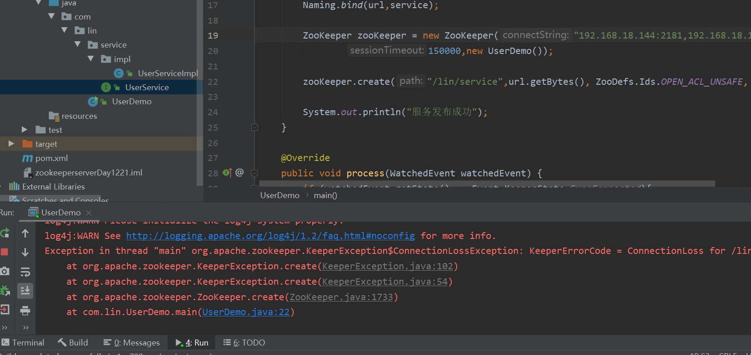Click the lin package folder icon
Image resolution: width=751 pixels, height=355 pixels.
[x=80, y=30]
